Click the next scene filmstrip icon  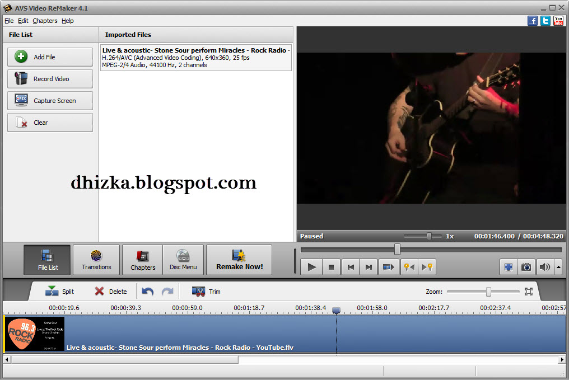(388, 268)
